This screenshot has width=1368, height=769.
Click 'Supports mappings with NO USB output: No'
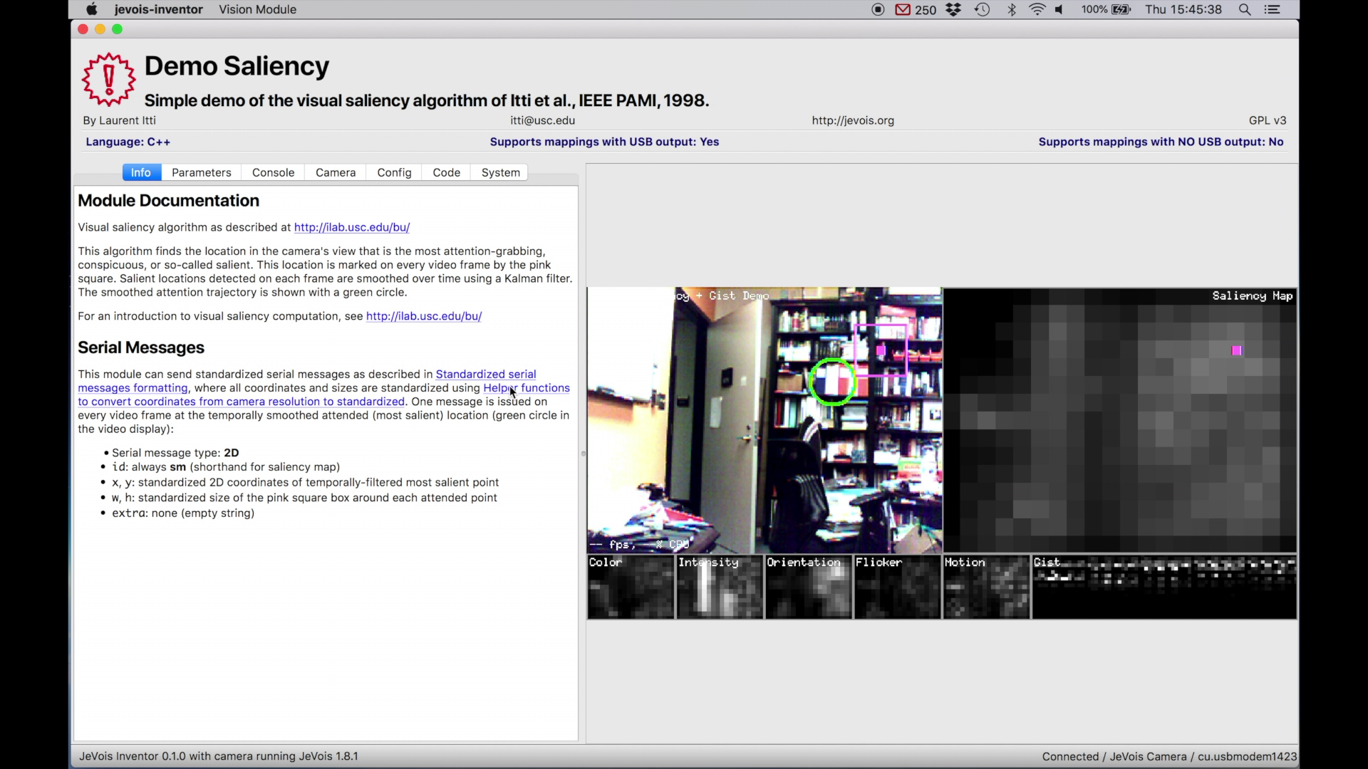click(x=1161, y=142)
